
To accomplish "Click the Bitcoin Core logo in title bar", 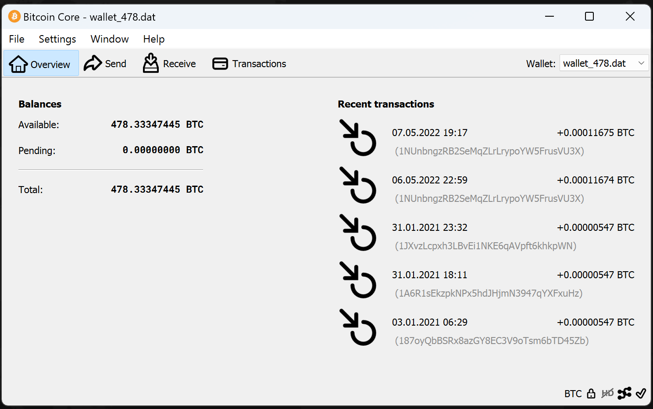I will point(14,17).
